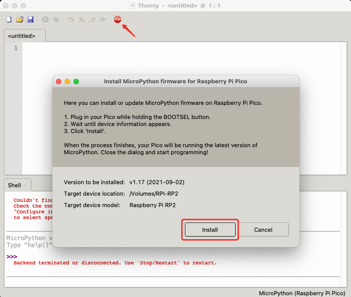This screenshot has height=297, width=351.
Task: Click the 'Target device model:' label
Action: pos(92,205)
